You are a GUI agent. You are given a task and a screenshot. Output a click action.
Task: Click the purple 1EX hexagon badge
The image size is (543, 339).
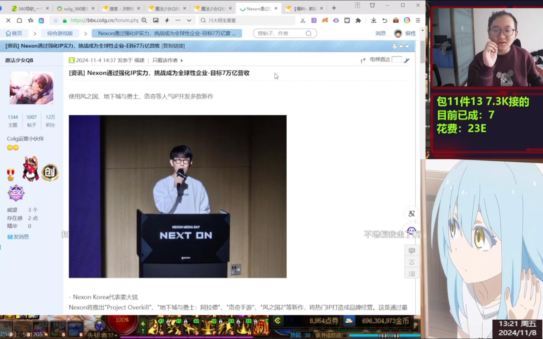coord(16,193)
